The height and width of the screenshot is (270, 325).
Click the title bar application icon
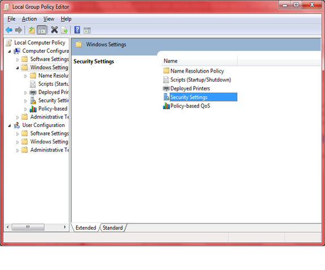[7, 7]
